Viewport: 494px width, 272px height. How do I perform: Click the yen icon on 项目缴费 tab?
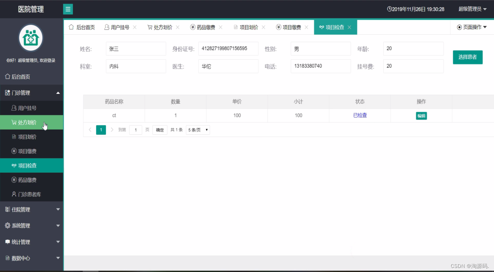coord(279,27)
